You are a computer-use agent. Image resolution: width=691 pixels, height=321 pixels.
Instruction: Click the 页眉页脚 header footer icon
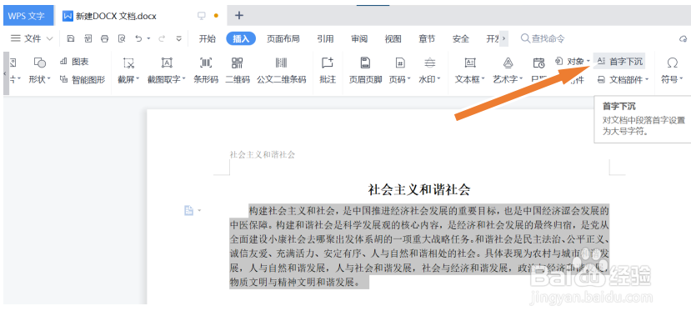(365, 63)
